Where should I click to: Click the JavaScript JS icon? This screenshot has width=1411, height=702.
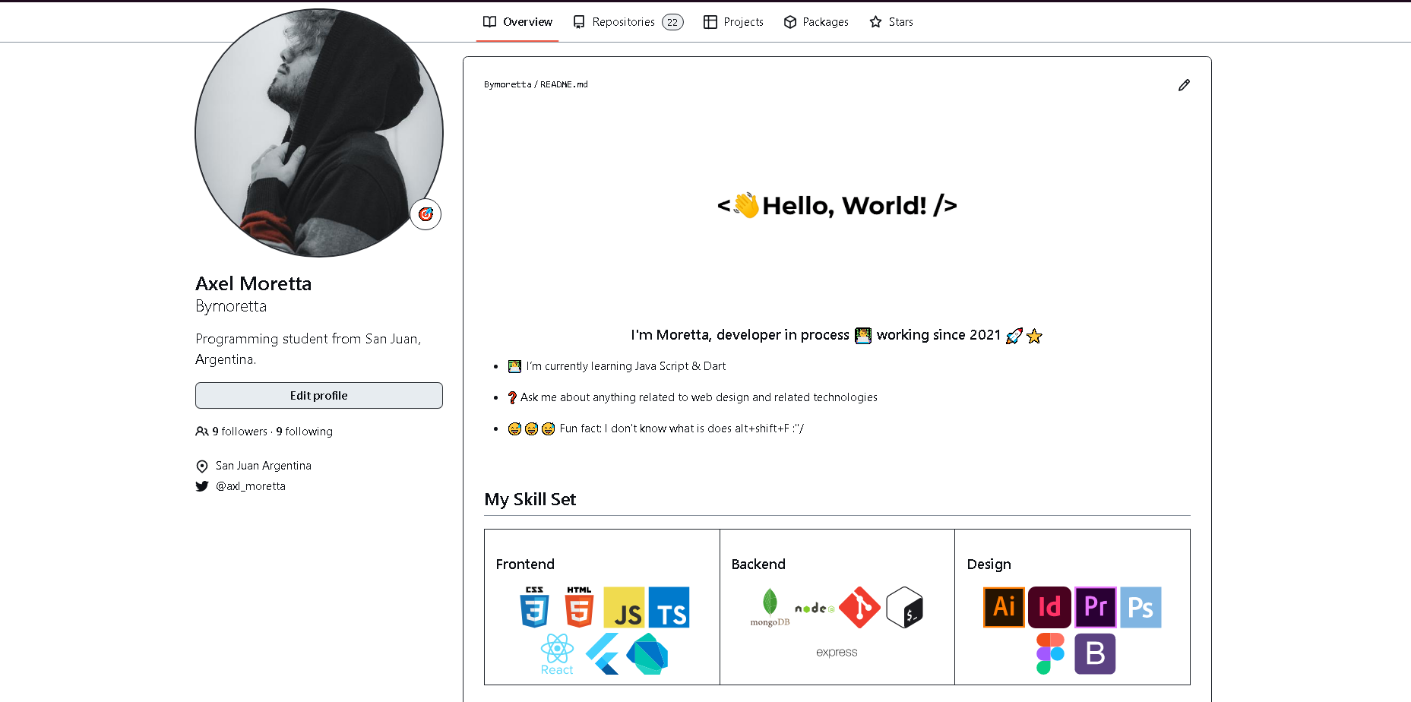(x=624, y=607)
